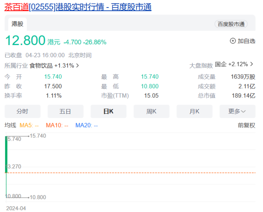The height and width of the screenshot is (212, 263).
Task: Open the 茶百道[02555]港股实时行情 title link
Action: [78, 7]
